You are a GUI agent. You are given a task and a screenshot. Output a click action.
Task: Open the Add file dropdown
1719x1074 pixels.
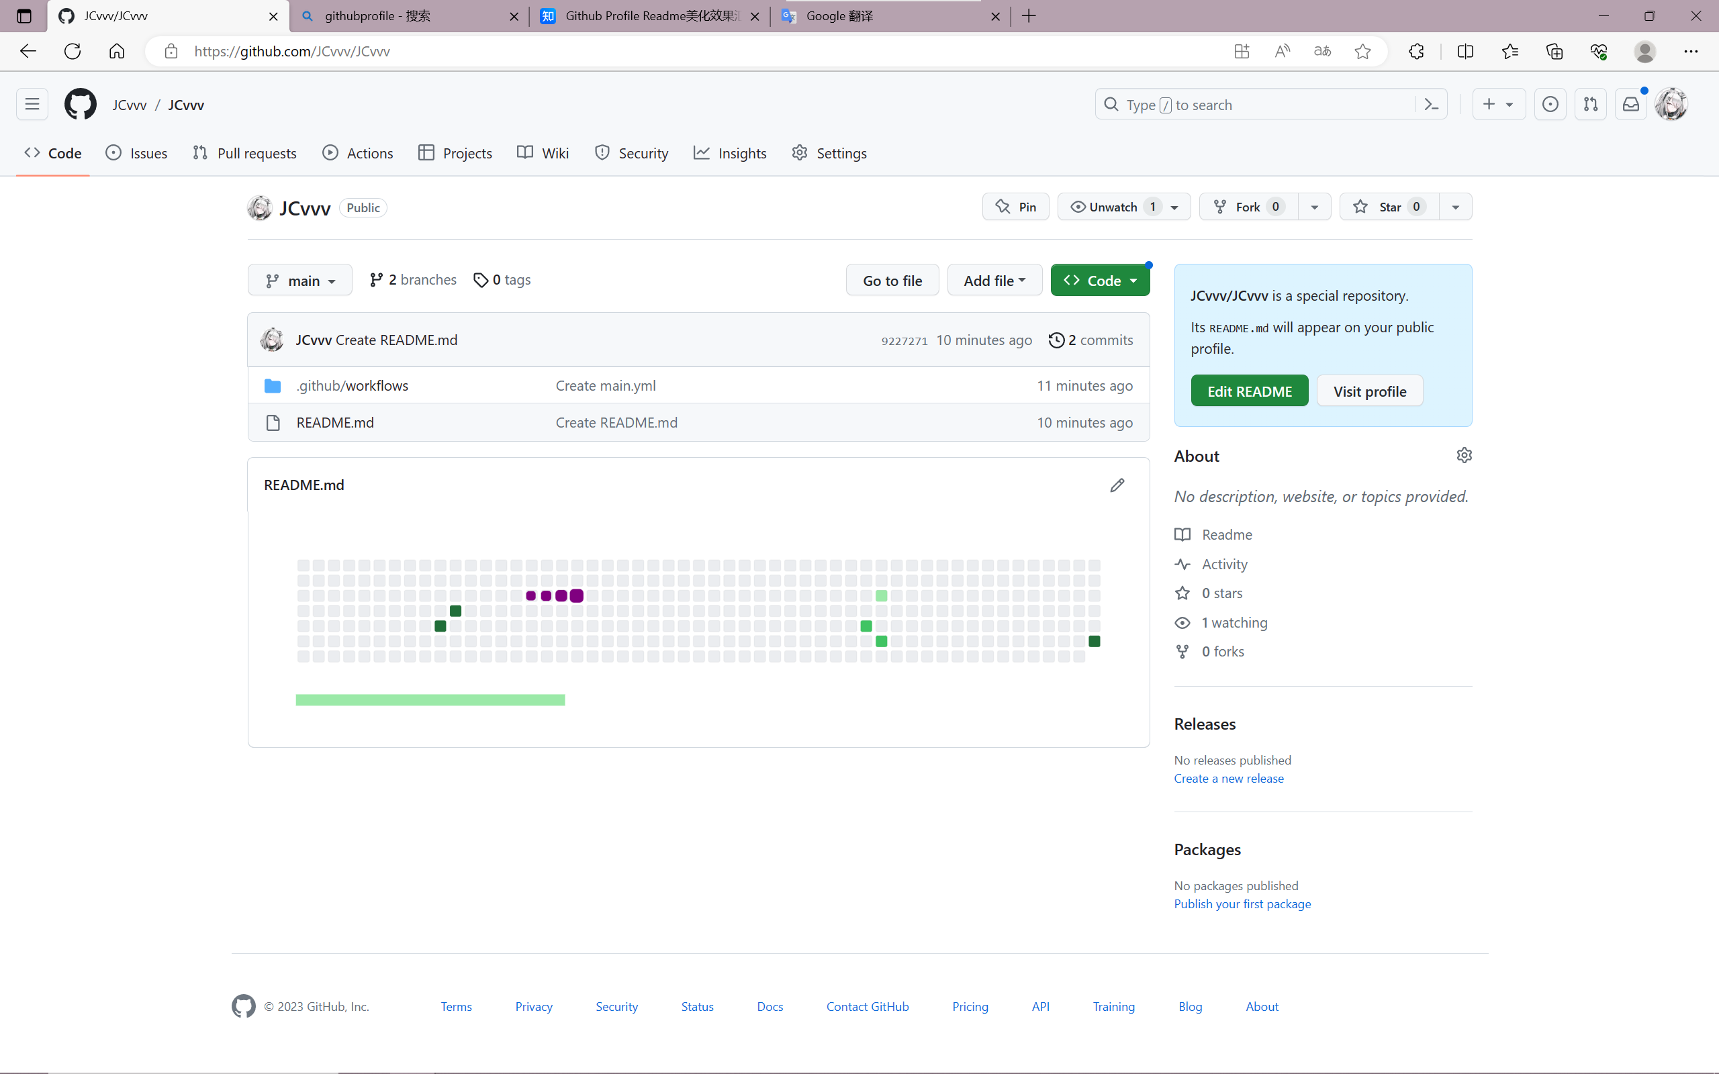994,281
